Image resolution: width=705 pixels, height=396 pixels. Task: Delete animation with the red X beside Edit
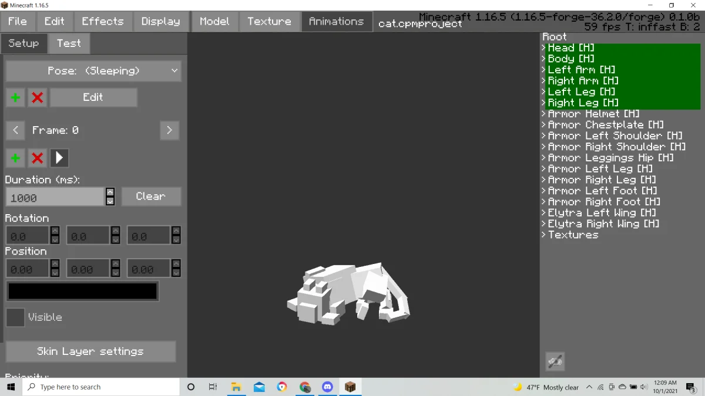pos(37,97)
